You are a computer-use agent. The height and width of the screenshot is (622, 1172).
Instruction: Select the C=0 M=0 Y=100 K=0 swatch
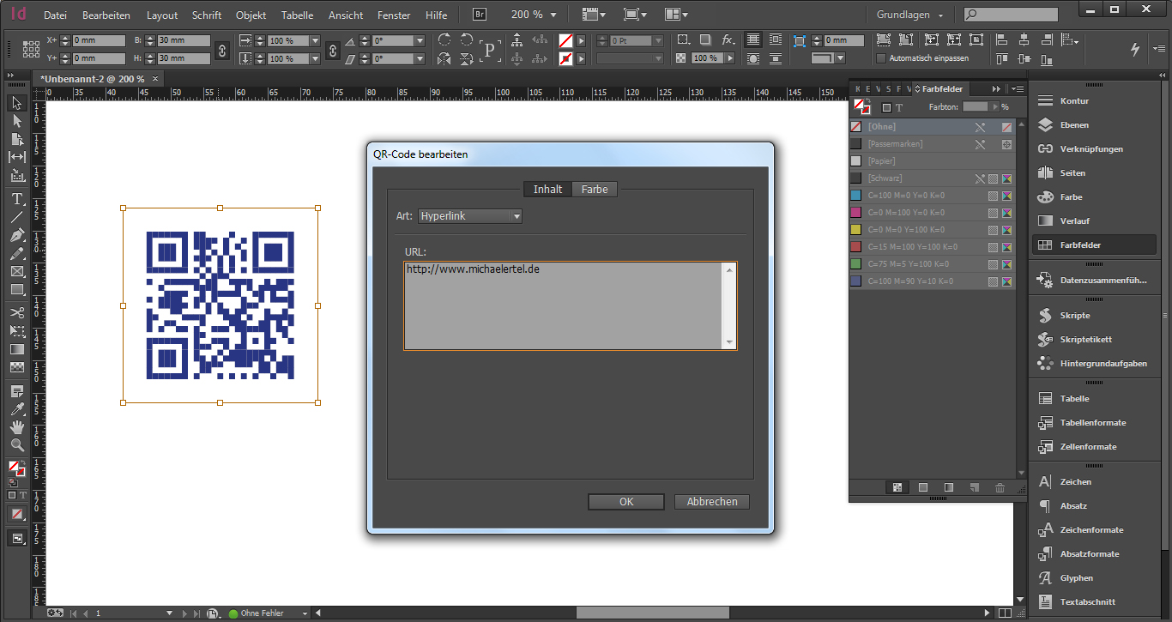click(x=932, y=230)
